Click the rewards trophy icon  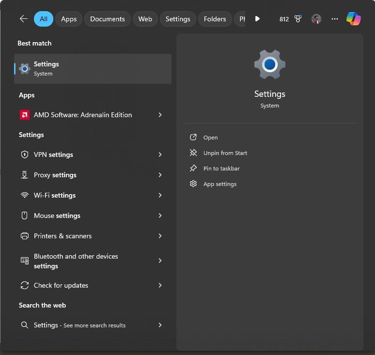[298, 19]
